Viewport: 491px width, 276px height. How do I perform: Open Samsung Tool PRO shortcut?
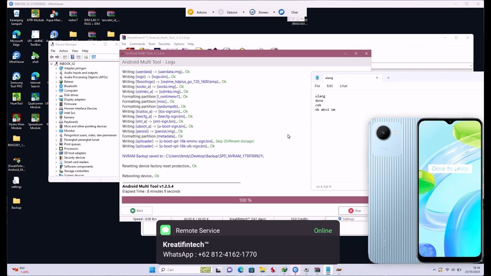coord(16,80)
